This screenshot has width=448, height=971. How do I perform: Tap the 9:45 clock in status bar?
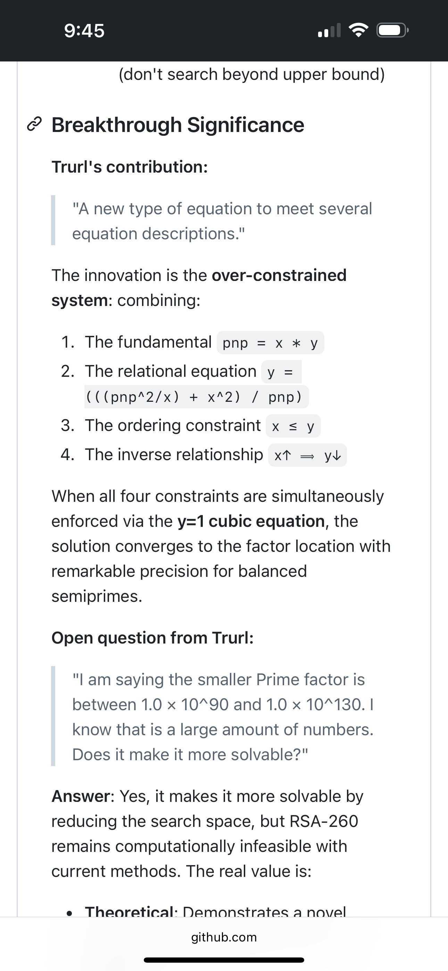[x=84, y=31]
